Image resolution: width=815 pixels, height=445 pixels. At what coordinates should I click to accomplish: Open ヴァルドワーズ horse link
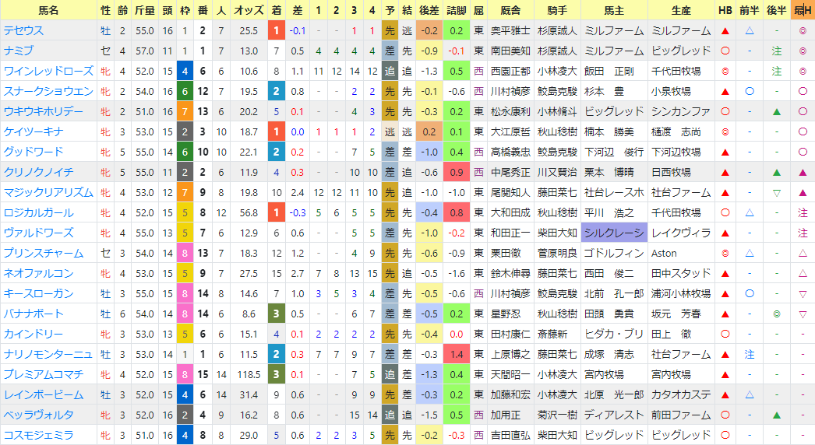[38, 233]
